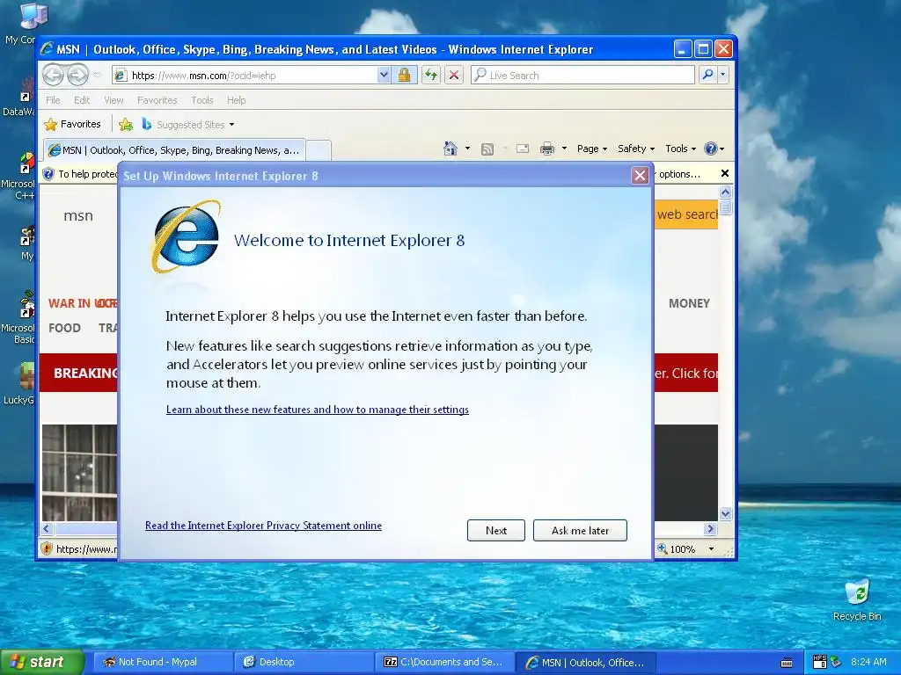The image size is (901, 675).
Task: Switch to 7-Zip C:\Documents taskbar button
Action: click(x=444, y=662)
